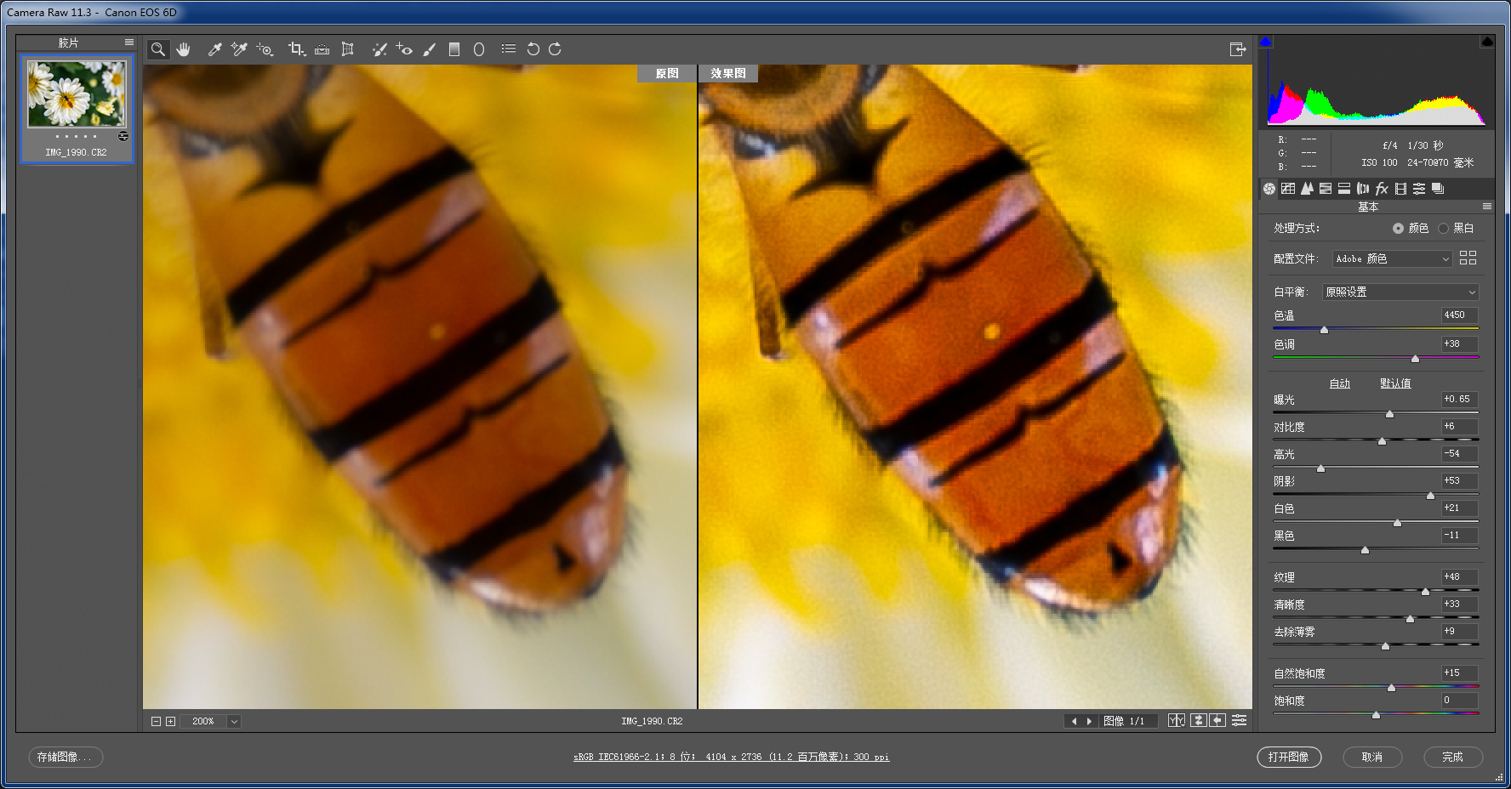
Task: Toggle the highlight clipping warning in histogram
Action: [1487, 42]
